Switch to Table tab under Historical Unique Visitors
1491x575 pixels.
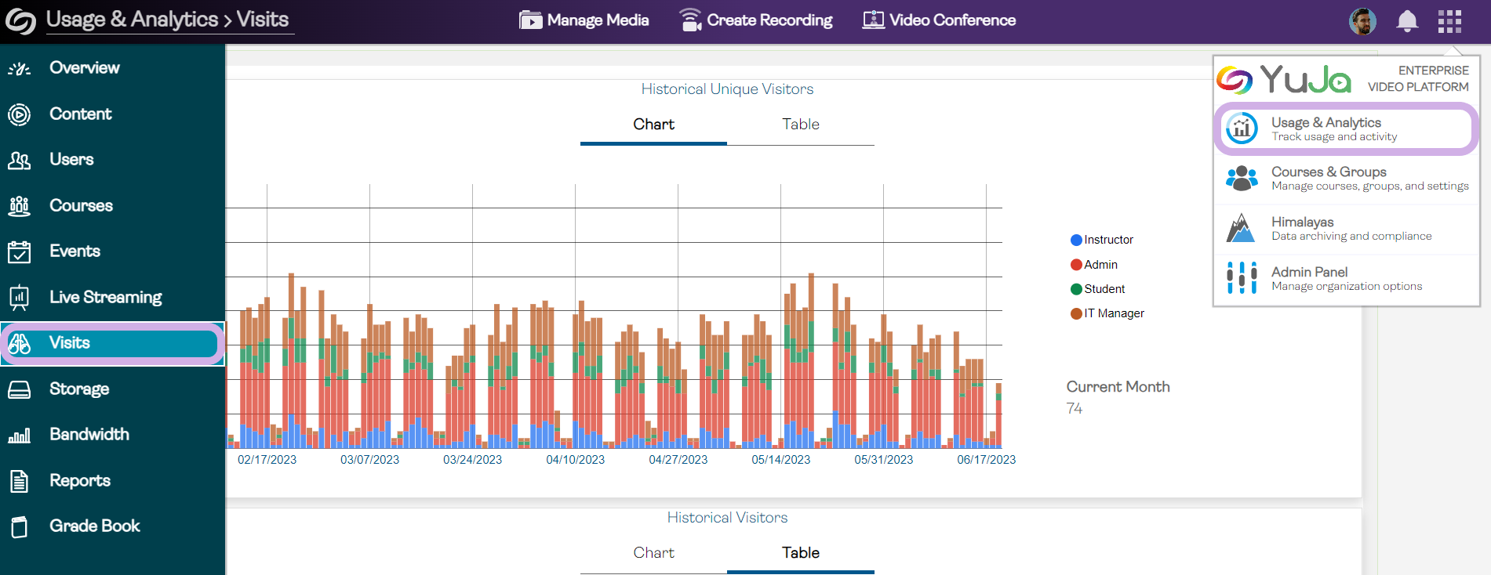800,125
